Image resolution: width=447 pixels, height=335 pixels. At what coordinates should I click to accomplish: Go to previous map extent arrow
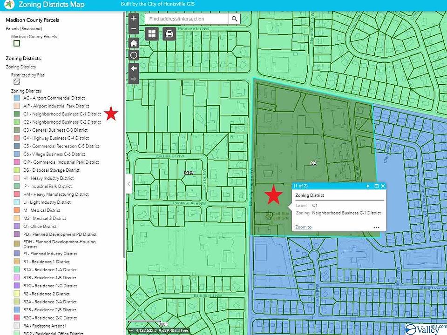[x=134, y=68]
